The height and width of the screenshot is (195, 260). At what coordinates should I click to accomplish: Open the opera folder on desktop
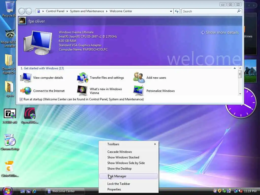(9, 89)
